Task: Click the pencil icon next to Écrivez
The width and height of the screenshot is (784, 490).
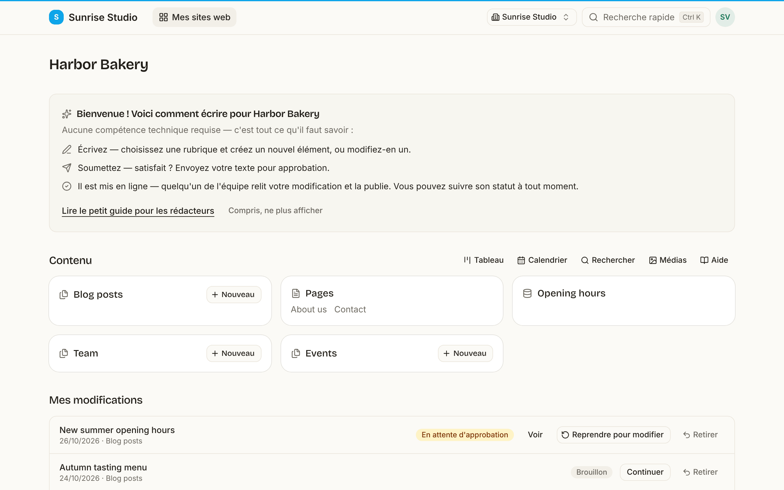Action: point(67,149)
